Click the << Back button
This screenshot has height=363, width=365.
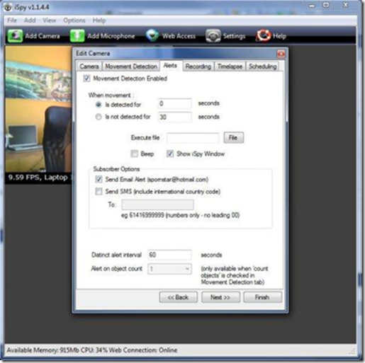tap(178, 297)
